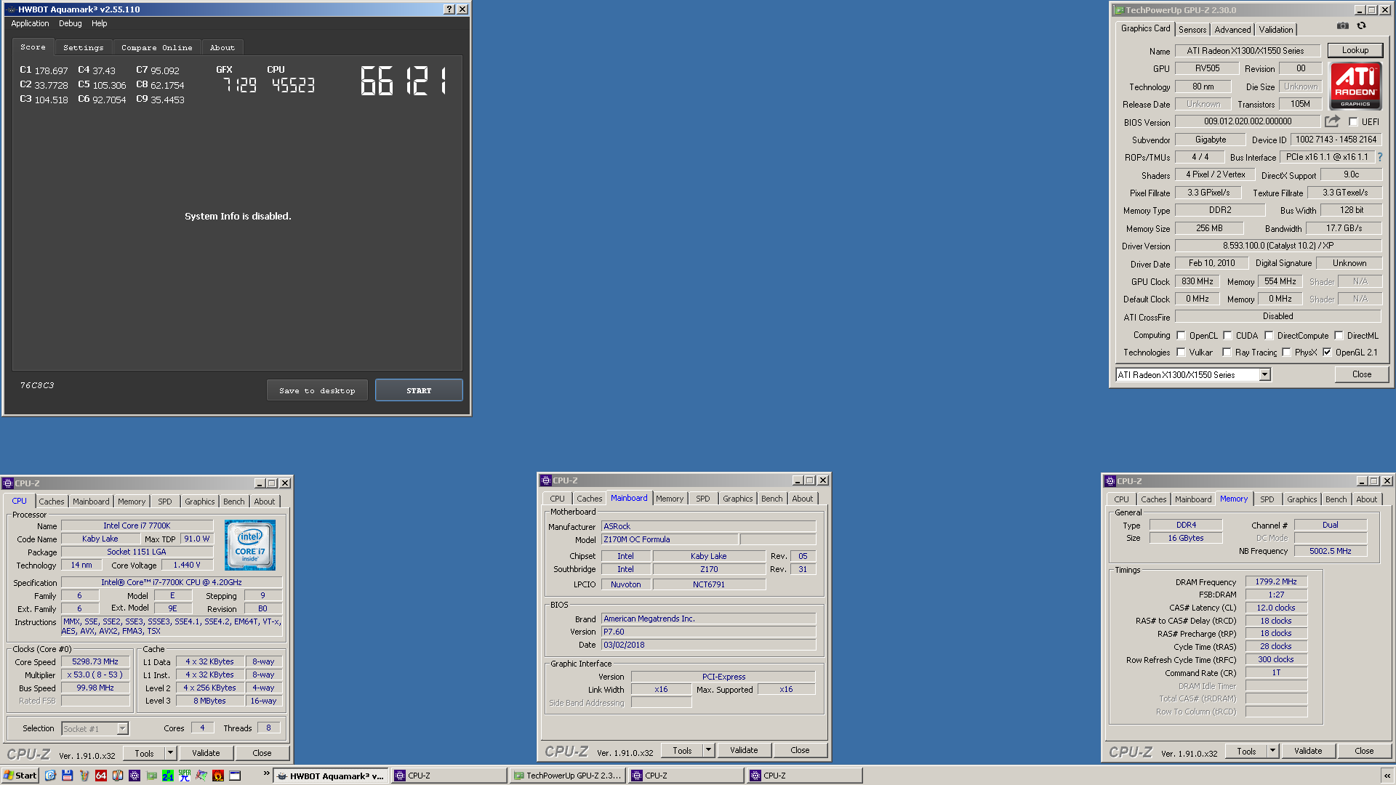
Task: Click the BIOS share/export arrow icon
Action: tap(1331, 121)
